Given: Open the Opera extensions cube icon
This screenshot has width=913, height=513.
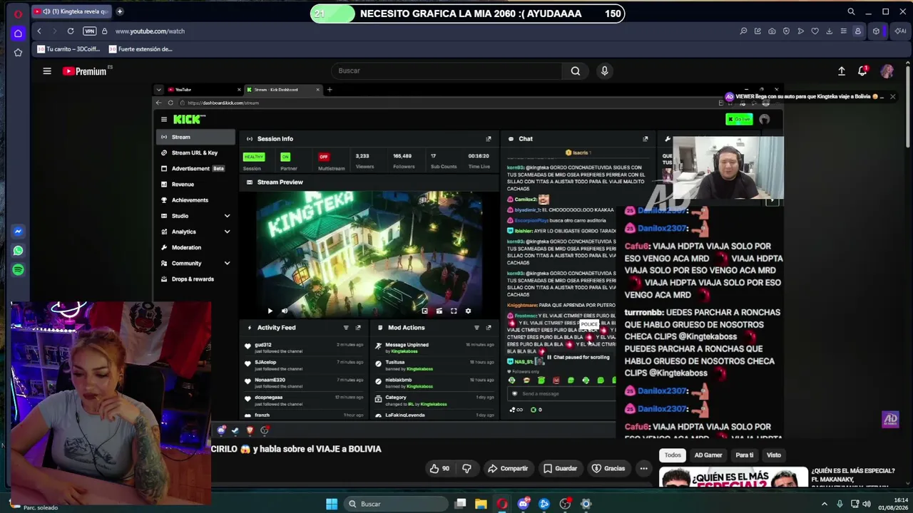Looking at the screenshot, I should click(x=877, y=31).
